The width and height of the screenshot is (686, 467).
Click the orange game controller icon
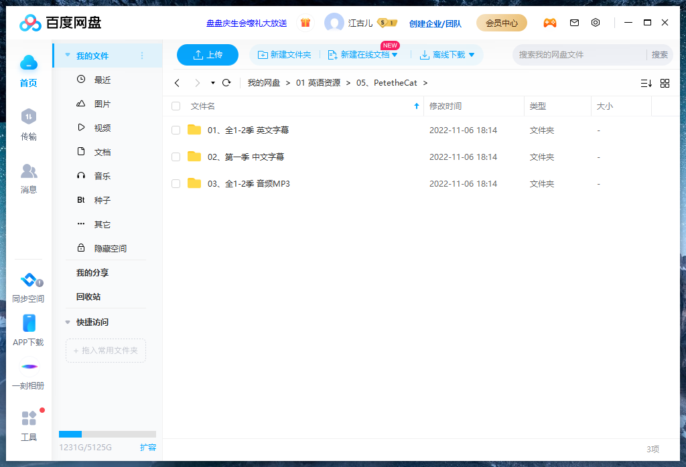pyautogui.click(x=549, y=22)
